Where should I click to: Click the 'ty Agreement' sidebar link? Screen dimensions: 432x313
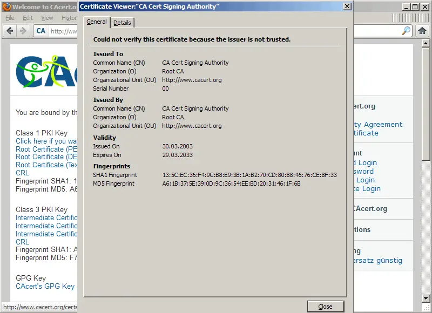click(379, 125)
